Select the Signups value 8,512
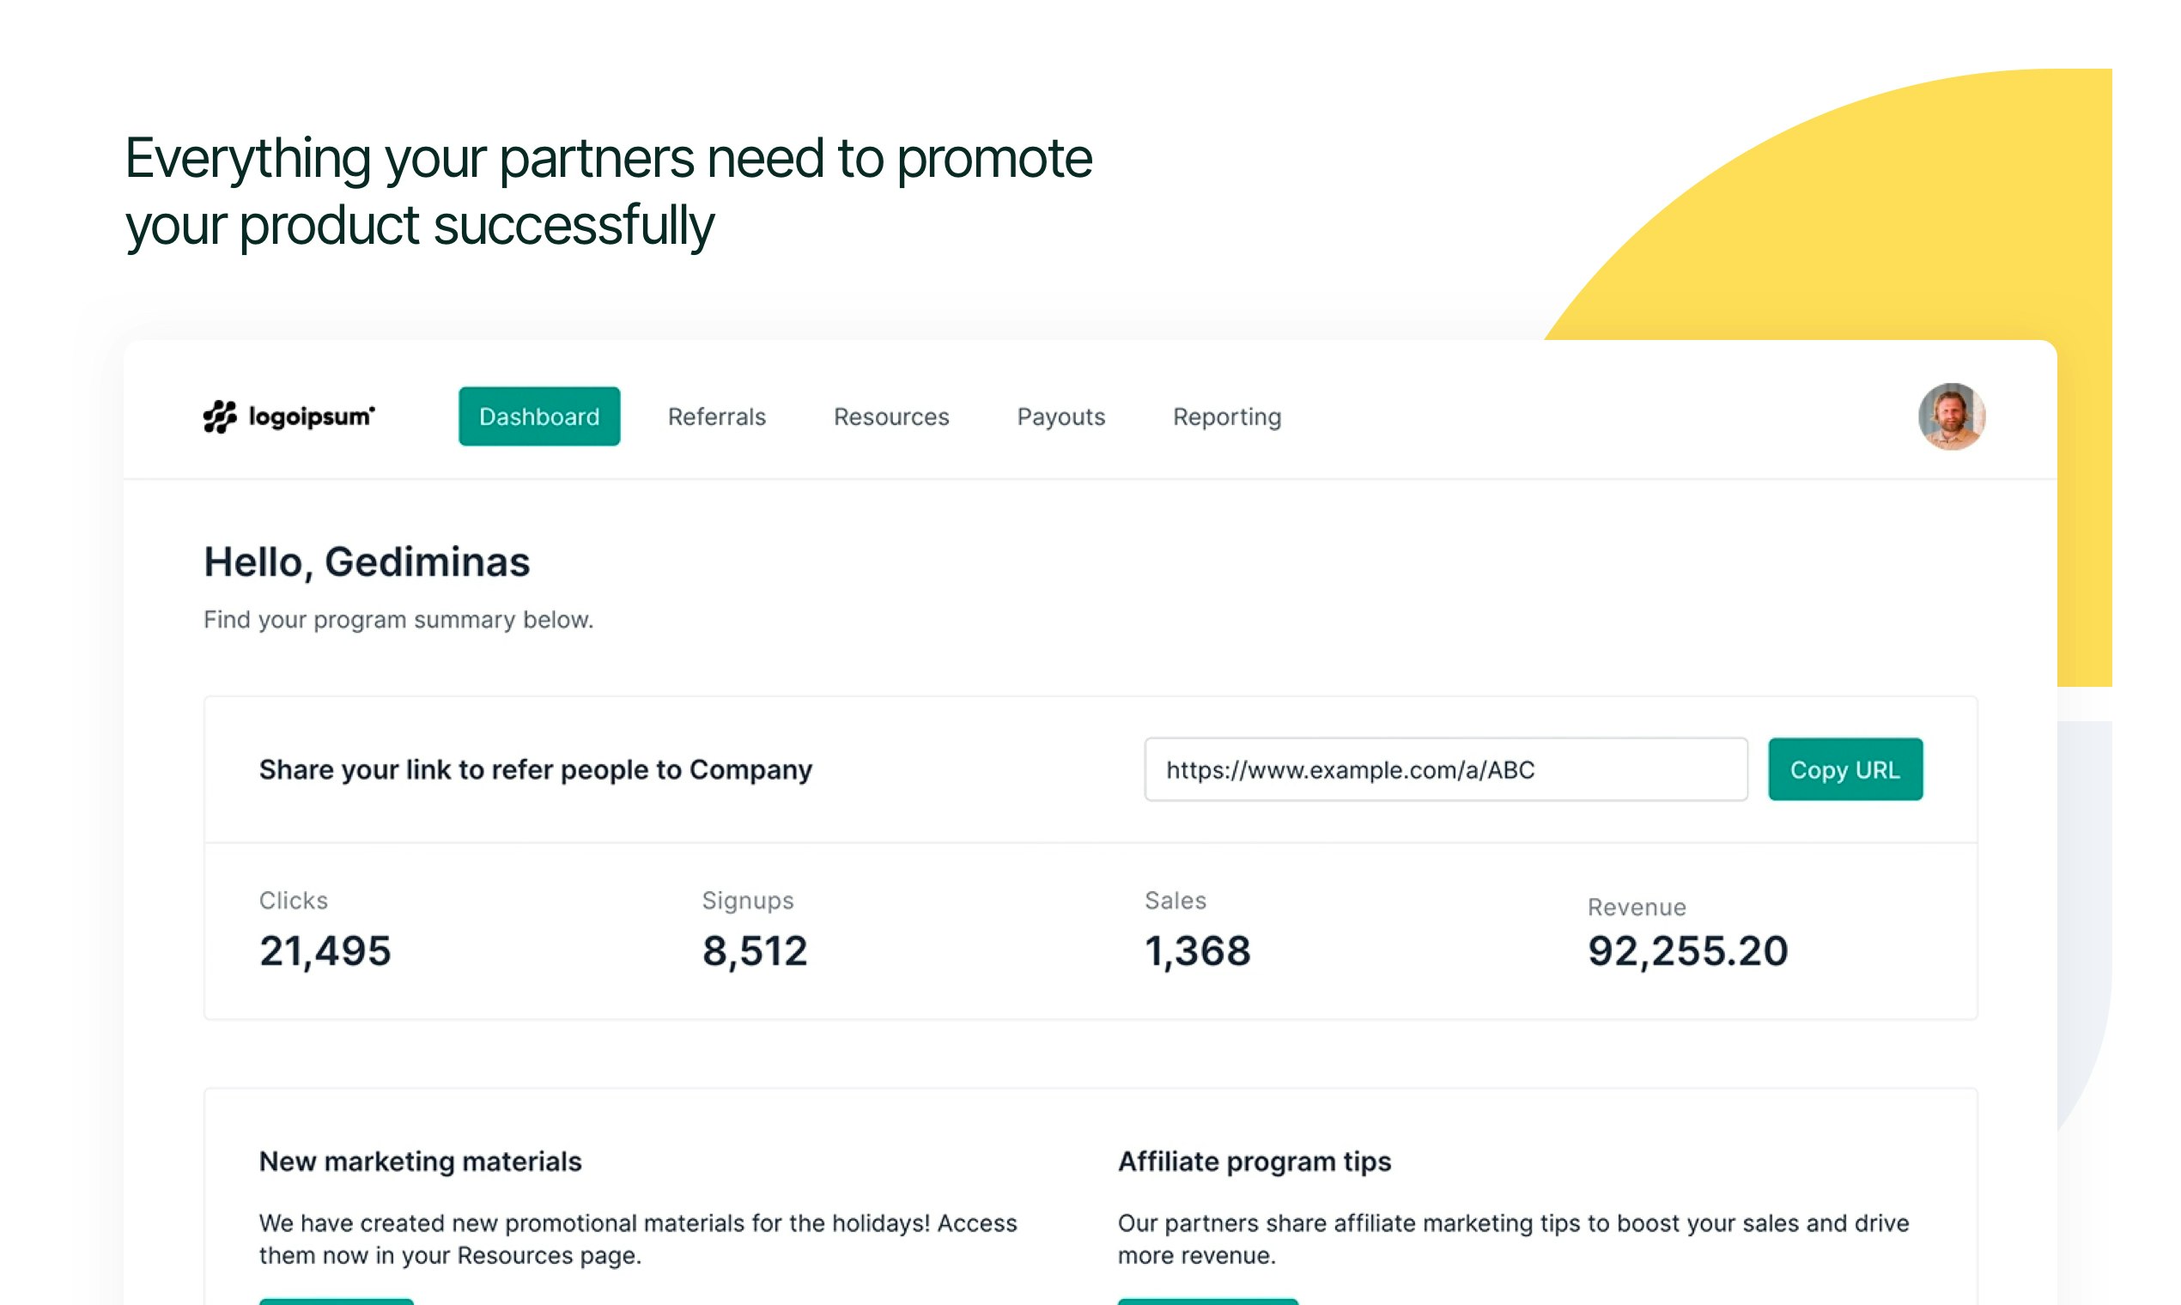Image resolution: width=2181 pixels, height=1305 pixels. [755, 951]
